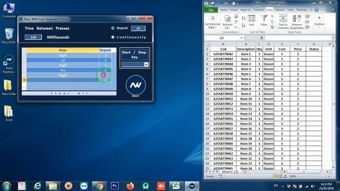
Task: Open Photoshop from the taskbar
Action: [115, 186]
